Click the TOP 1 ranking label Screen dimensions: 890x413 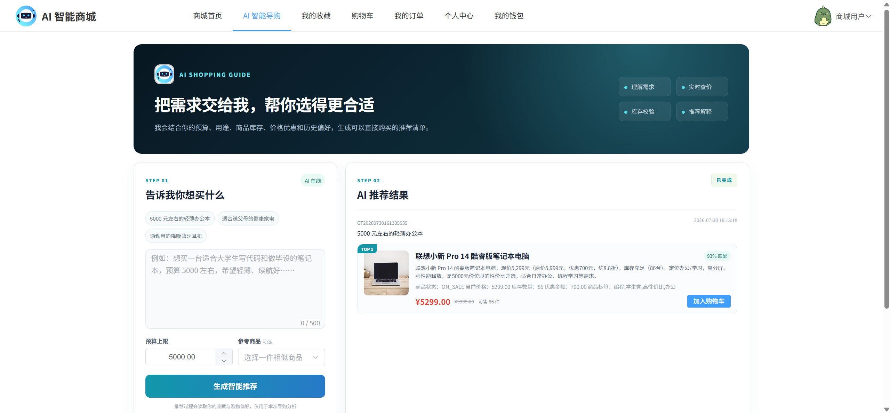click(367, 249)
